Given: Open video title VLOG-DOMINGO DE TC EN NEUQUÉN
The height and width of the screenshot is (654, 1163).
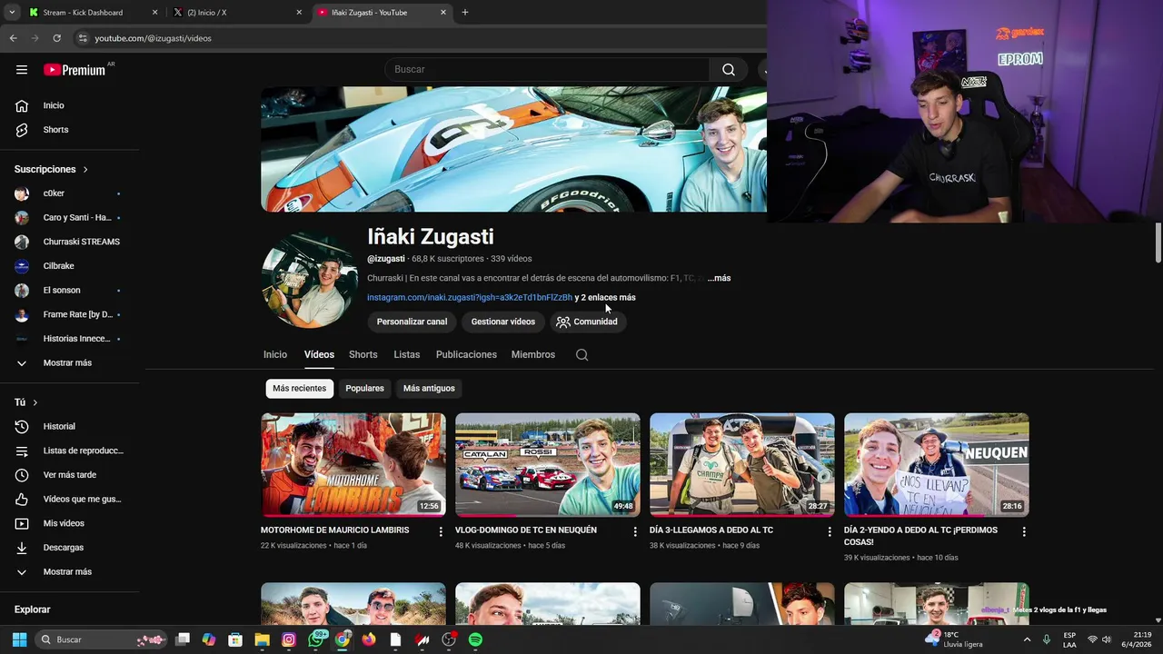Looking at the screenshot, I should (526, 530).
